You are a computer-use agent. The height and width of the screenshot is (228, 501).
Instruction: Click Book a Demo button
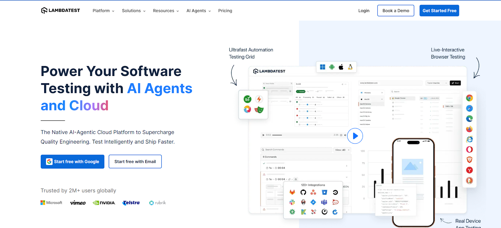click(396, 11)
